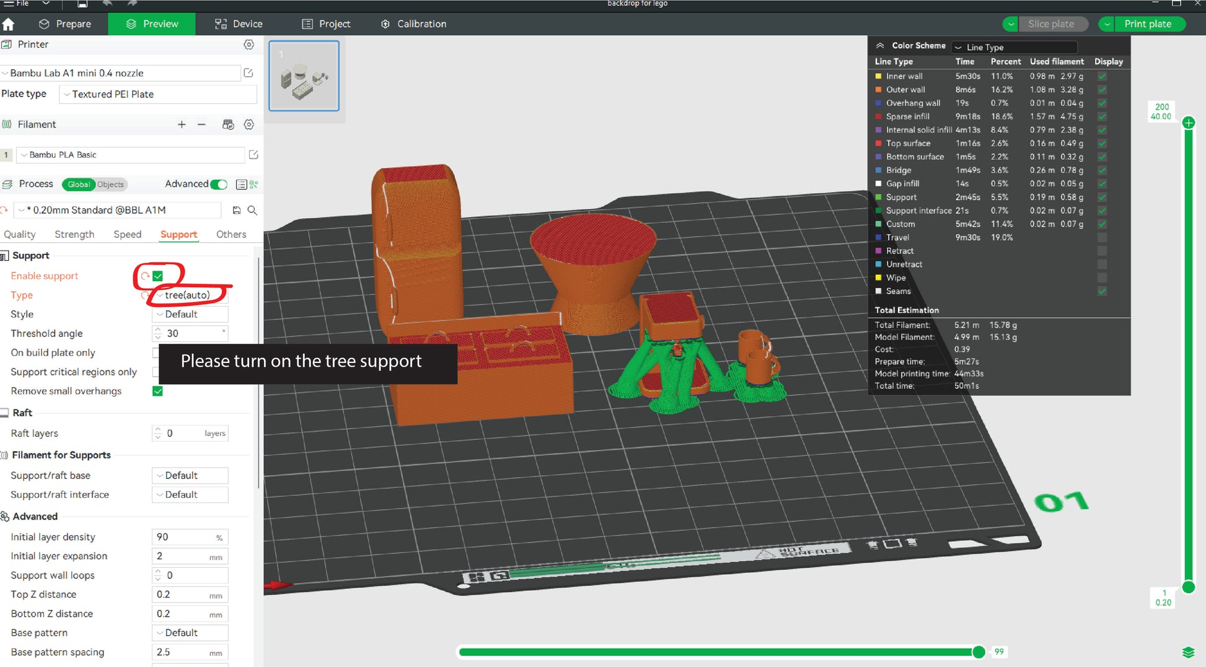
Task: Open the support Type dropdown tree(auto)
Action: pyautogui.click(x=190, y=295)
